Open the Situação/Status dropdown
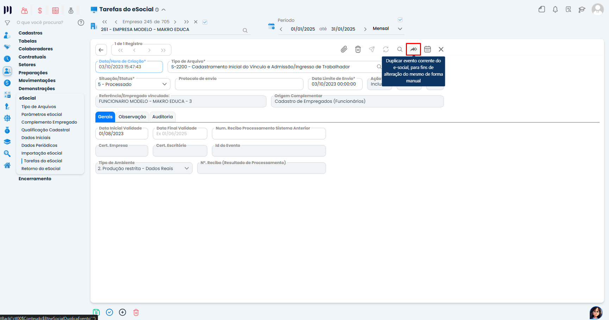 (x=133, y=84)
